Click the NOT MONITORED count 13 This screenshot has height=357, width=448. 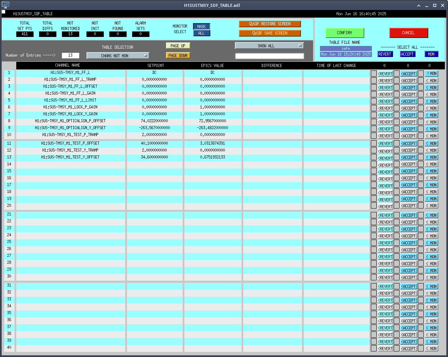71,34
